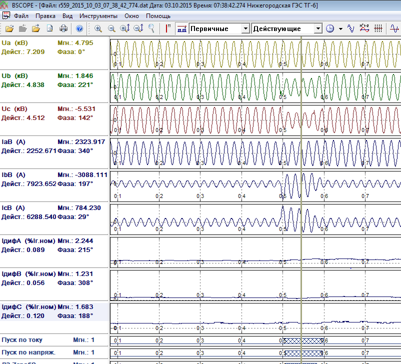Click the clock icon in toolbar

point(330,28)
